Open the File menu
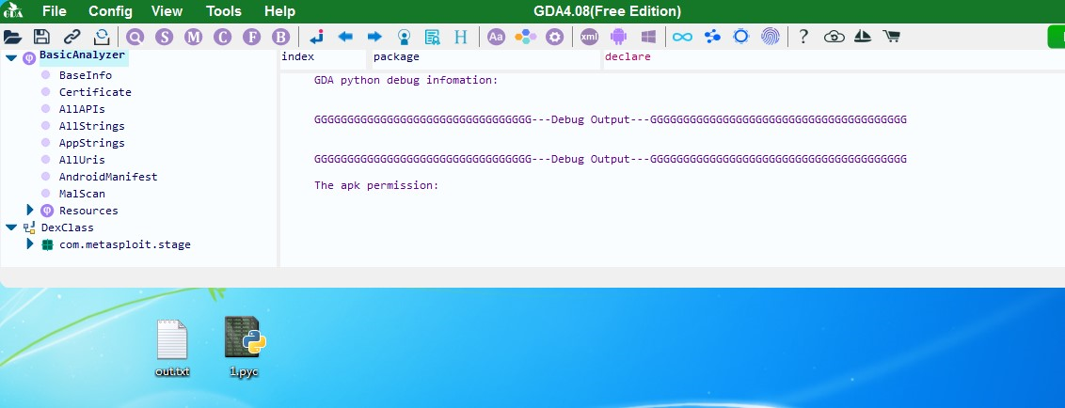The width and height of the screenshot is (1065, 408). 55,11
